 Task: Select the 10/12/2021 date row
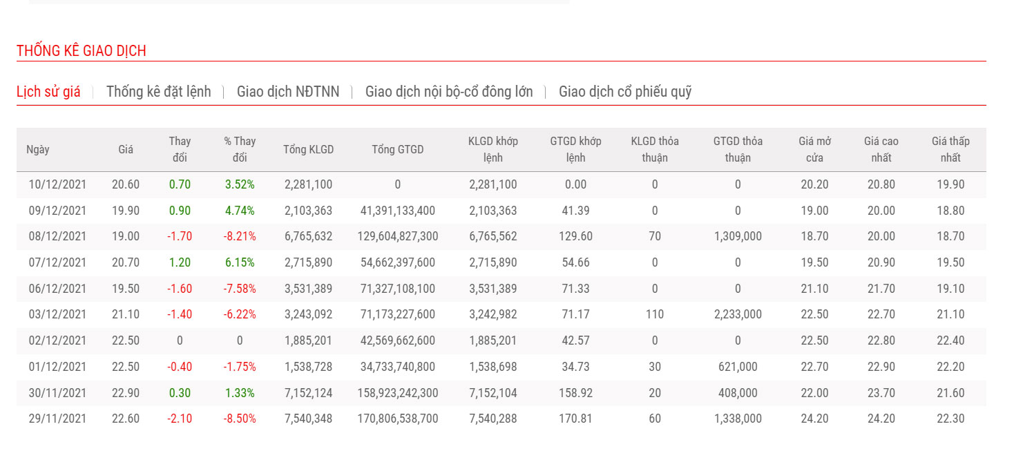(57, 184)
